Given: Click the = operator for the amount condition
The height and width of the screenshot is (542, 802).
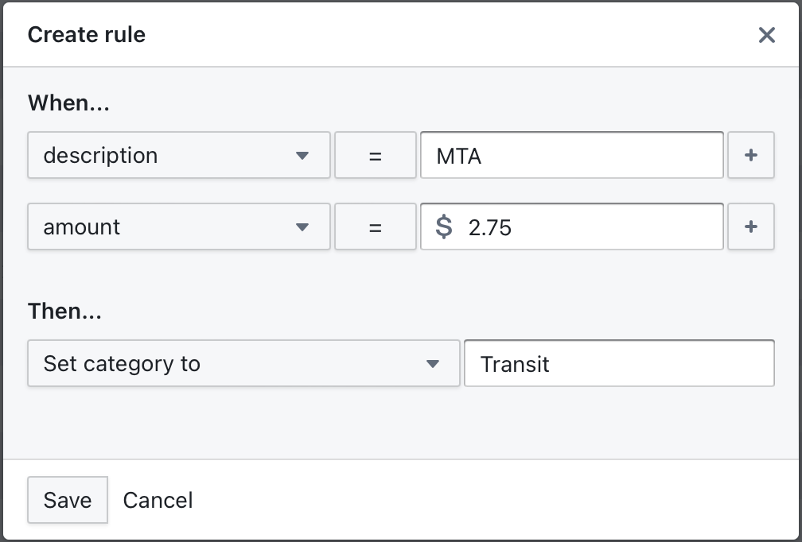Looking at the screenshot, I should 375,226.
